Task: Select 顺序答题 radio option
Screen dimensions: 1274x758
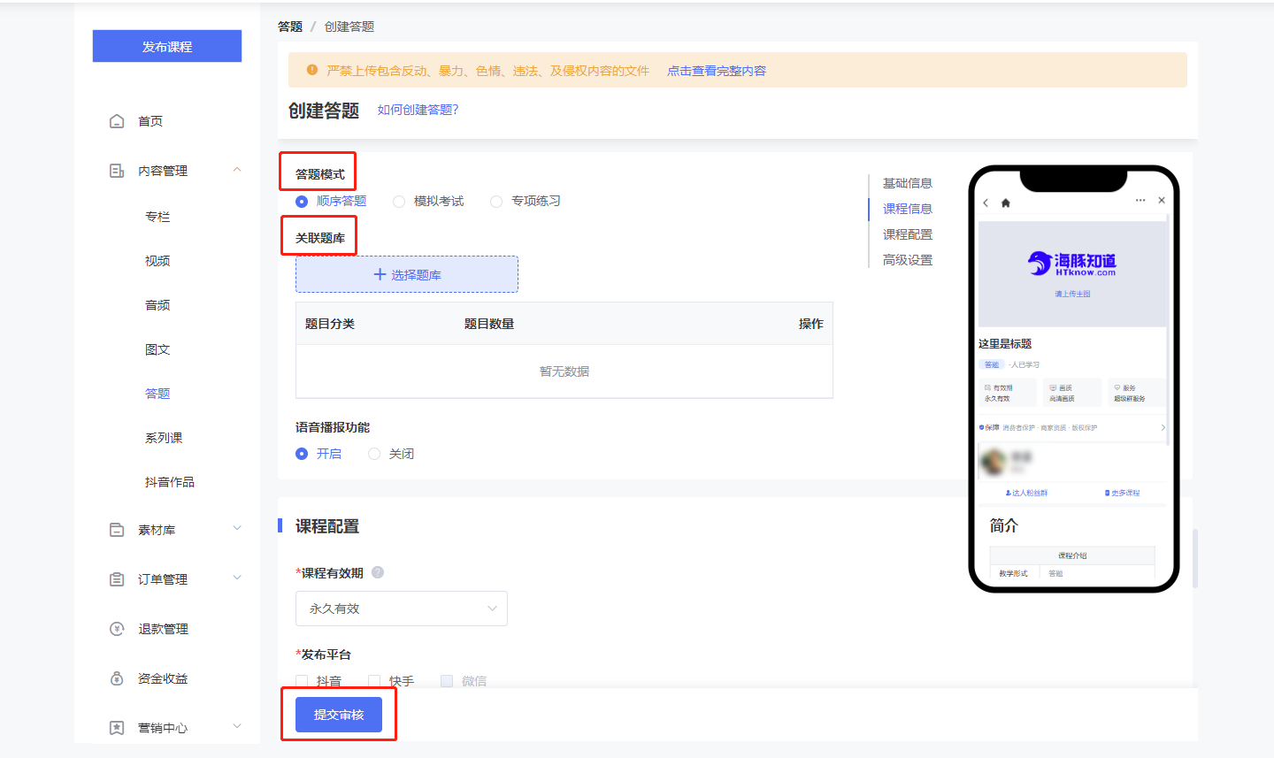Action: 302,202
